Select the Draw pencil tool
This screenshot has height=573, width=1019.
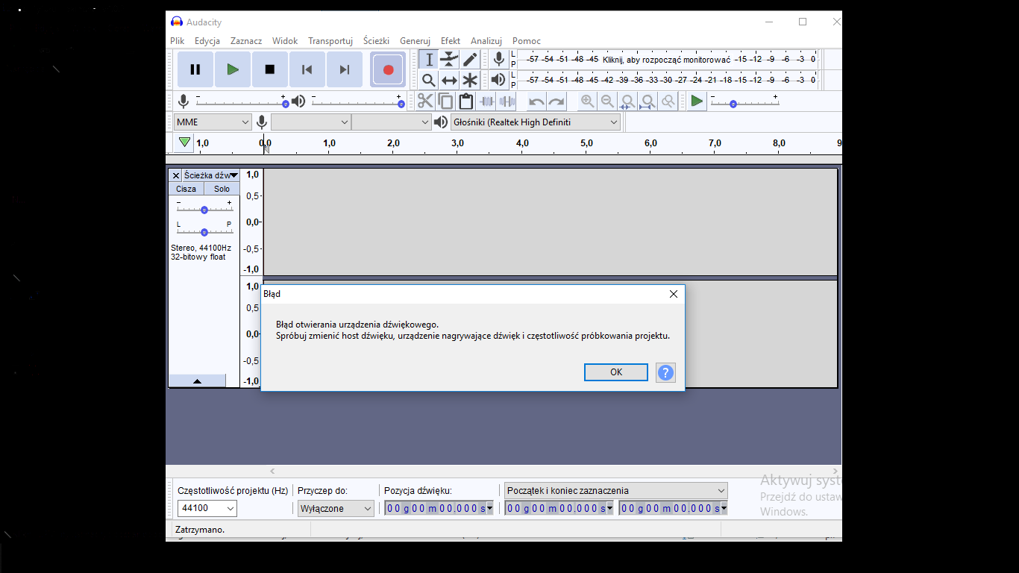tap(470, 60)
